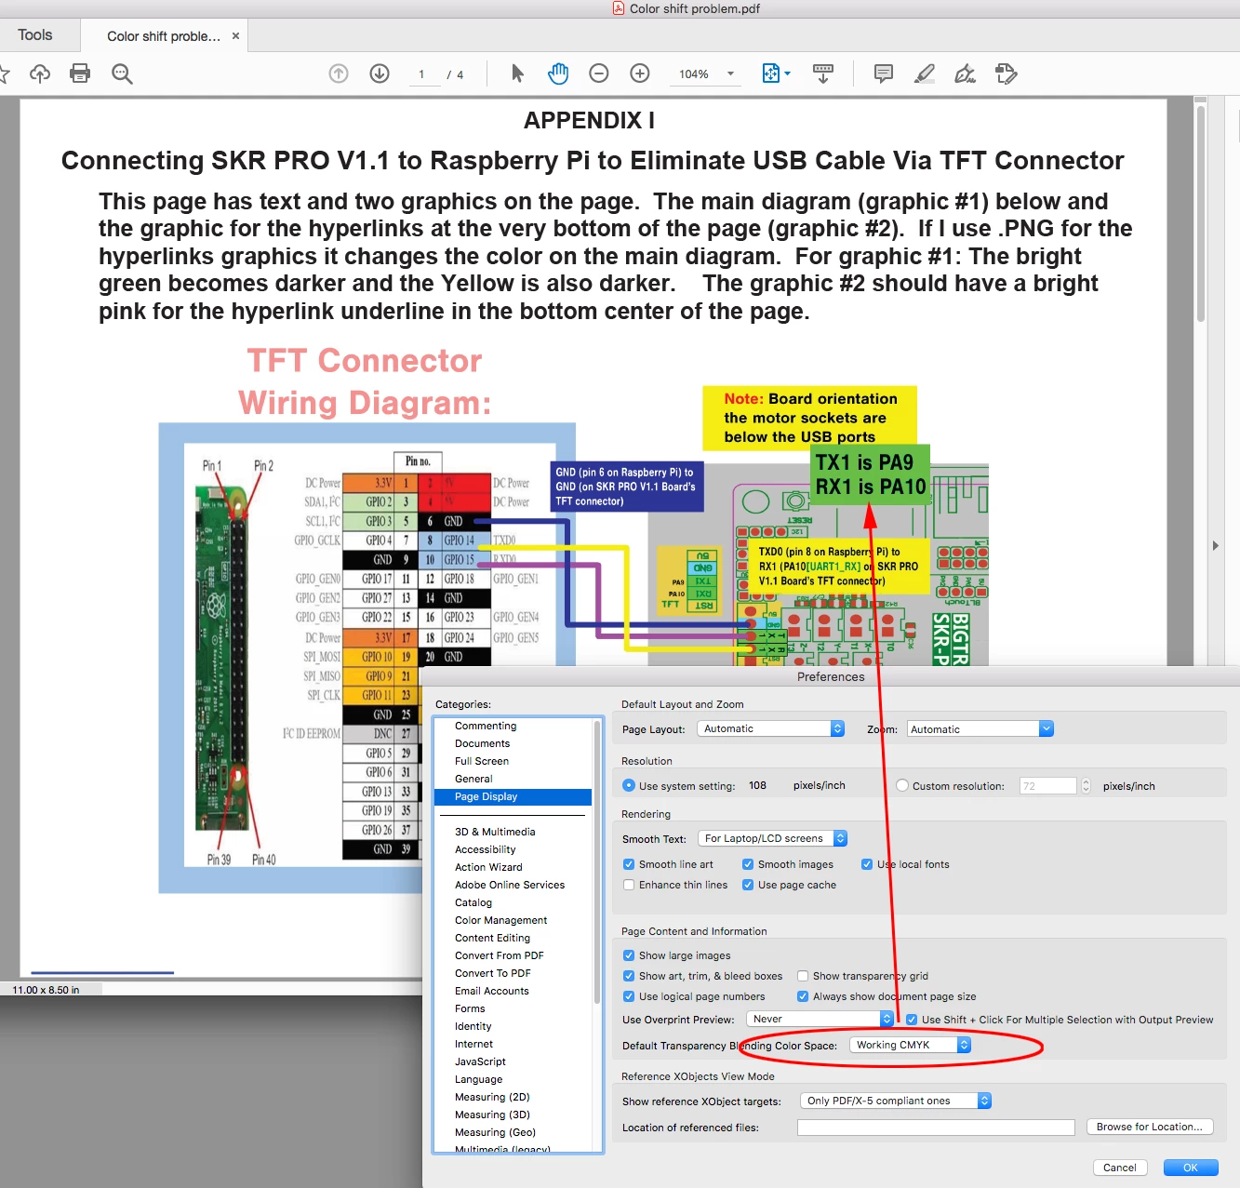Activate the hand pan tool

click(x=558, y=73)
